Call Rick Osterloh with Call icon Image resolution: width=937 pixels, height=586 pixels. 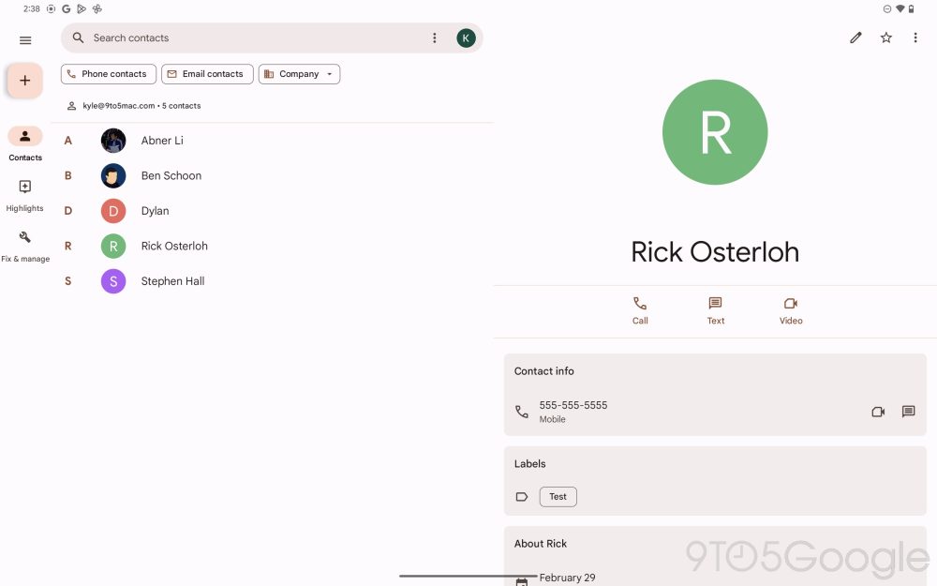pyautogui.click(x=640, y=309)
